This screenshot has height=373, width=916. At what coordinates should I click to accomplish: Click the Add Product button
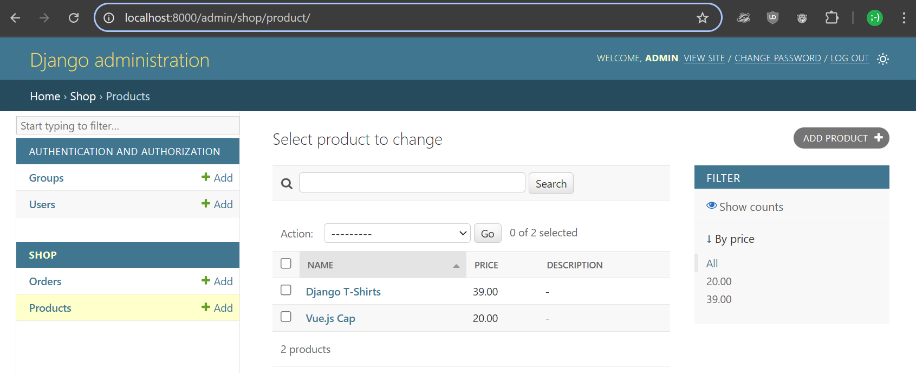[841, 138]
